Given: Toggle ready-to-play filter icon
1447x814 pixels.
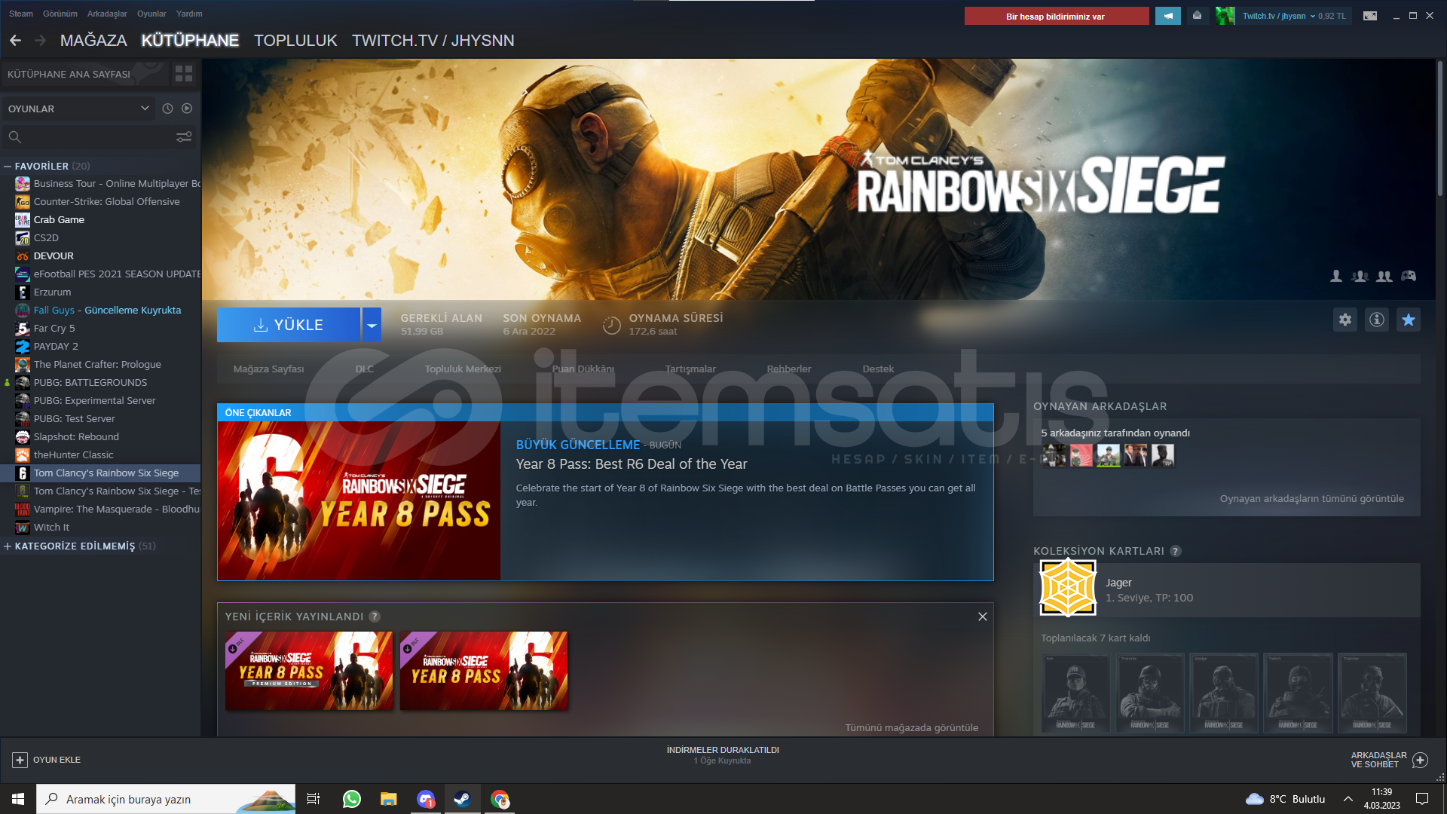Looking at the screenshot, I should pos(187,109).
